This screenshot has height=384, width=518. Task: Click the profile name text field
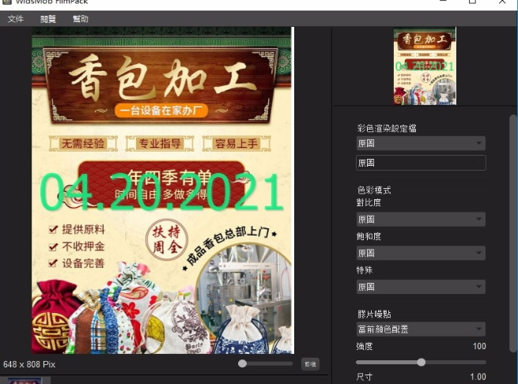[420, 163]
